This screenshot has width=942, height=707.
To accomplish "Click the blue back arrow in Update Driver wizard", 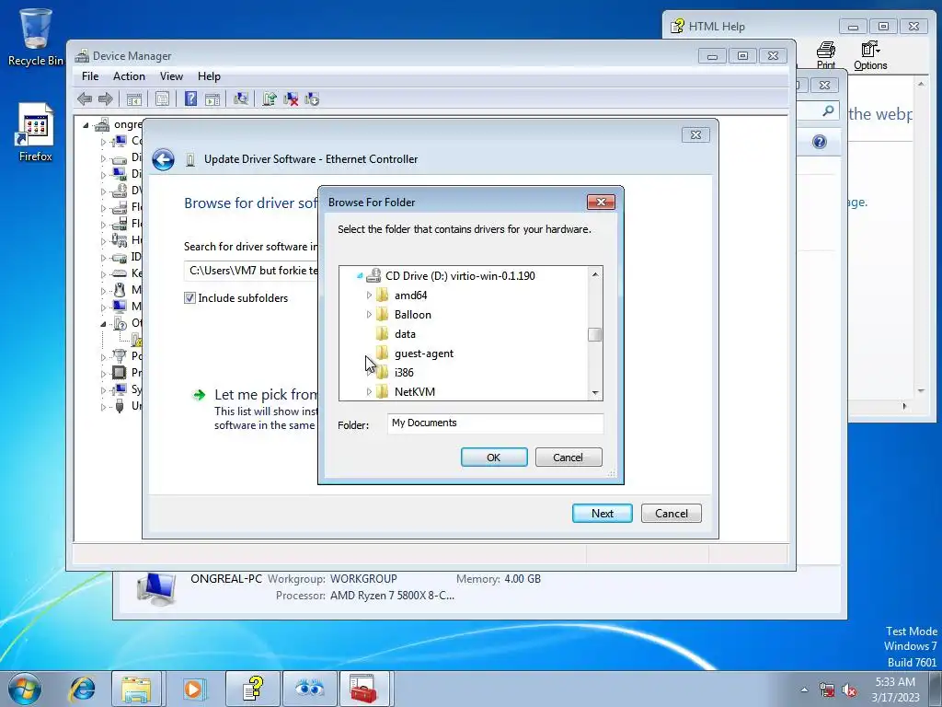I will [163, 159].
